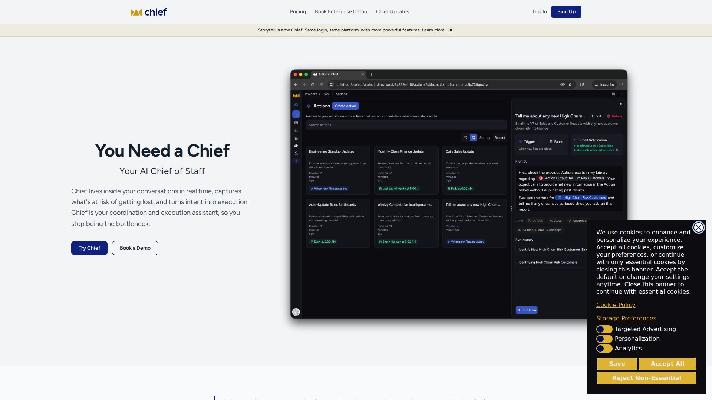Click the Reject Non-Essential button
712x400 pixels.
pos(646,378)
